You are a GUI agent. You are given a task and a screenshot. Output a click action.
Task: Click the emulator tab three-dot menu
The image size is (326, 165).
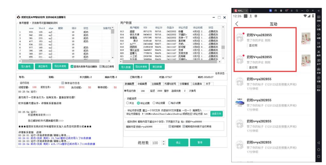click(x=251, y=10)
